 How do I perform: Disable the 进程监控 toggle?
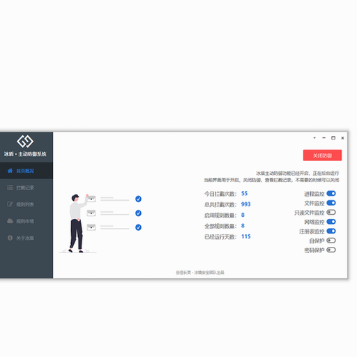(331, 193)
